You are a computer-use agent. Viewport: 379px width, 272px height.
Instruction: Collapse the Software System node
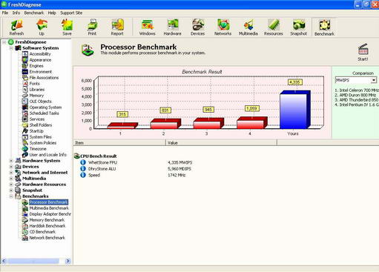point(11,48)
